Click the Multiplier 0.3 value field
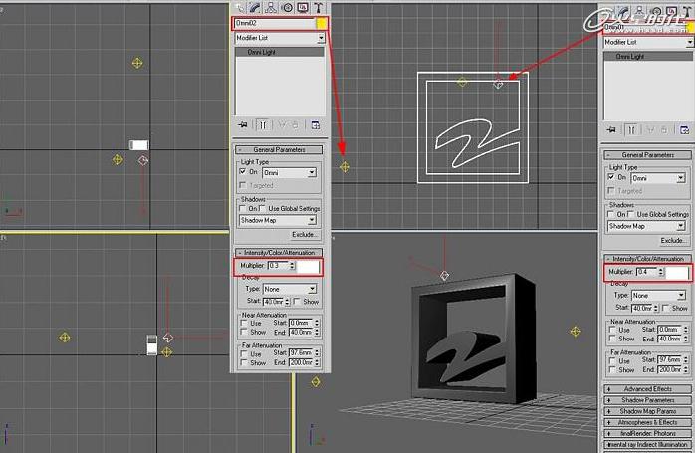This screenshot has width=695, height=453. (278, 266)
